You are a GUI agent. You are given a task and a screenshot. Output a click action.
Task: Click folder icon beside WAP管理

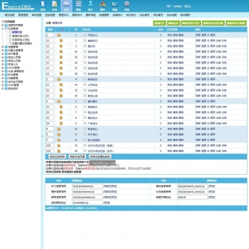(6, 85)
